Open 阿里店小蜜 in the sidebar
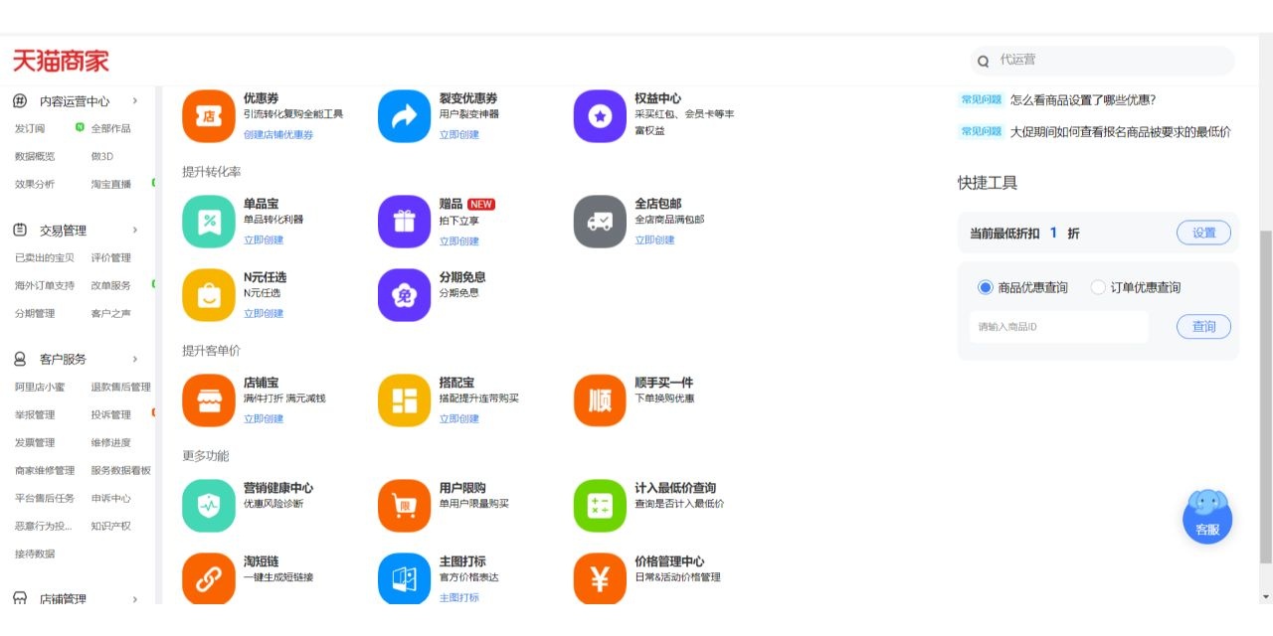The image size is (1273, 636). (40, 387)
